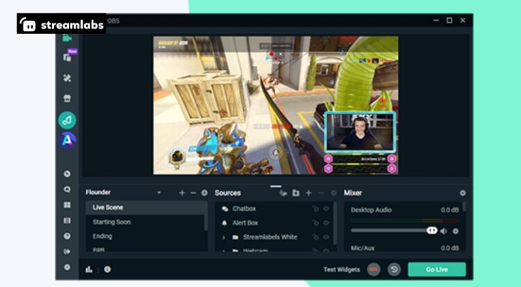Open the App Store storefront icon
Screen dimensions: 521x287
coord(67,98)
